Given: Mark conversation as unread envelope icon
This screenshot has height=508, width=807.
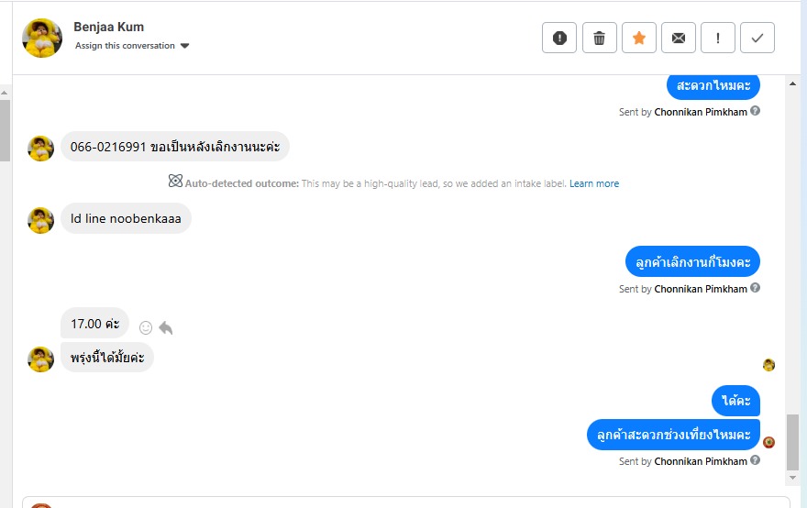Looking at the screenshot, I should click(679, 38).
